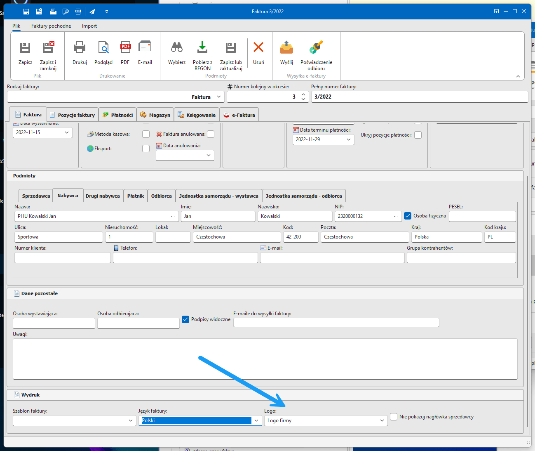535x451 pixels.
Task: Click the Zapisz save icon in ribbon
Action: (25, 48)
